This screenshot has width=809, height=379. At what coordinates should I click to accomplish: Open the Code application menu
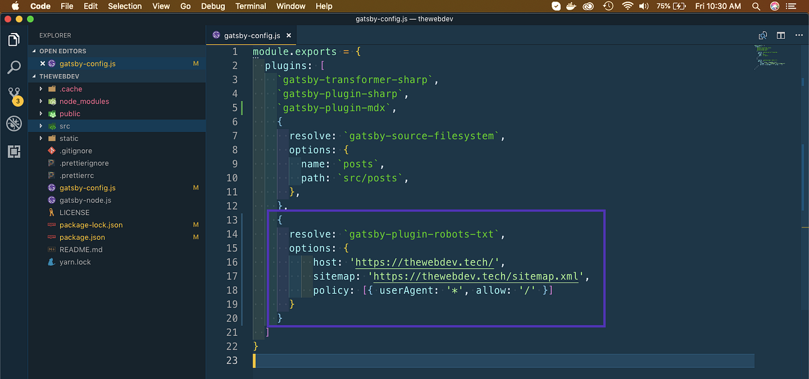click(x=40, y=6)
